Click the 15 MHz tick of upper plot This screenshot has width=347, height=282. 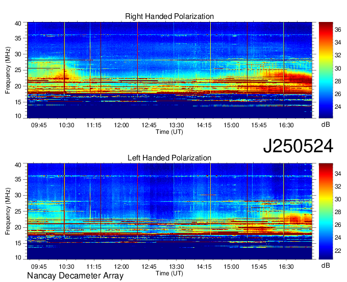[x=18, y=102]
